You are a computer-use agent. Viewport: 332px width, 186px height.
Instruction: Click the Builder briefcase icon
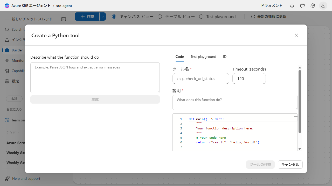tap(7, 50)
